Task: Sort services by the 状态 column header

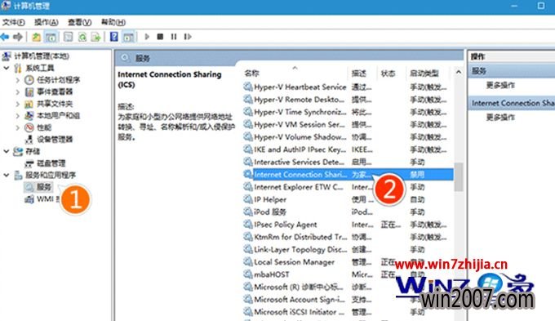Action: (388, 74)
